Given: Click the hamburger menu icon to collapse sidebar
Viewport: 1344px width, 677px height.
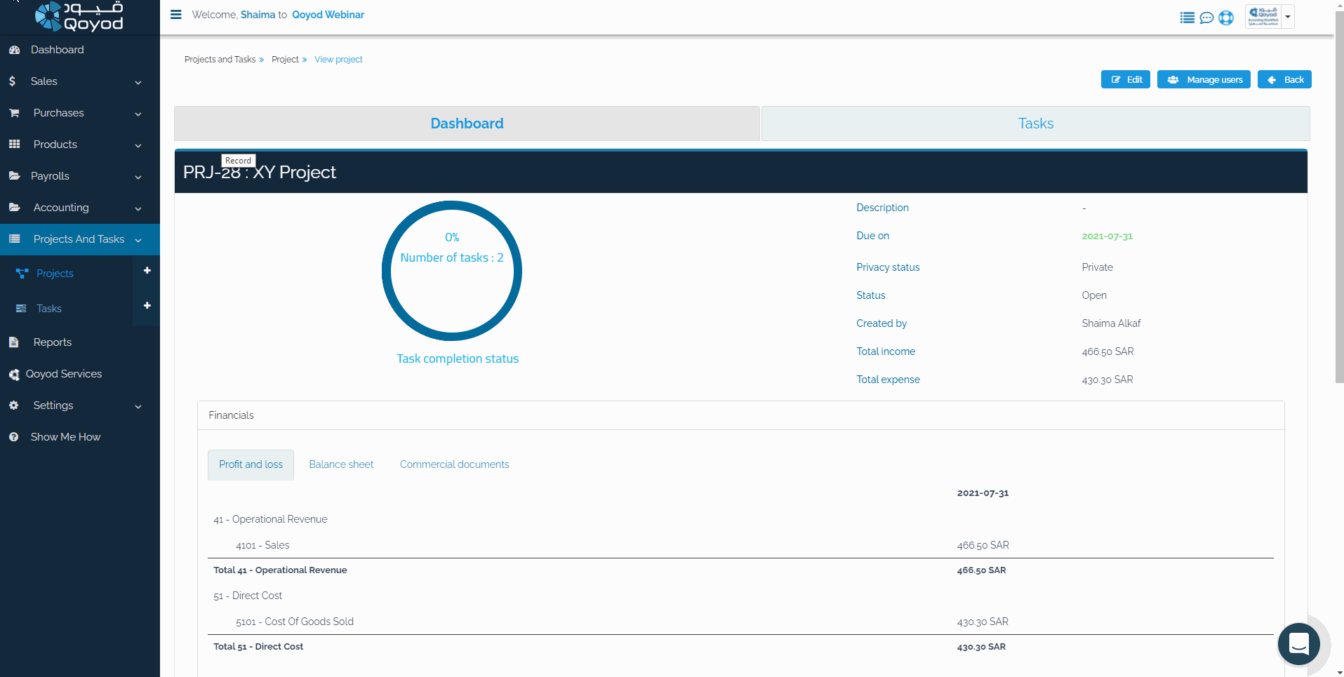Looking at the screenshot, I should tap(176, 15).
